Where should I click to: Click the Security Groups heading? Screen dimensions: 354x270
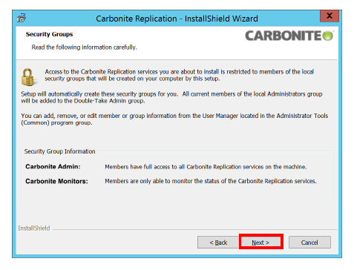point(49,34)
